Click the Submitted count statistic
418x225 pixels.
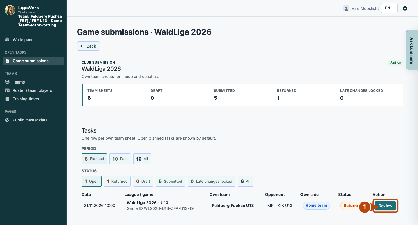pyautogui.click(x=224, y=95)
